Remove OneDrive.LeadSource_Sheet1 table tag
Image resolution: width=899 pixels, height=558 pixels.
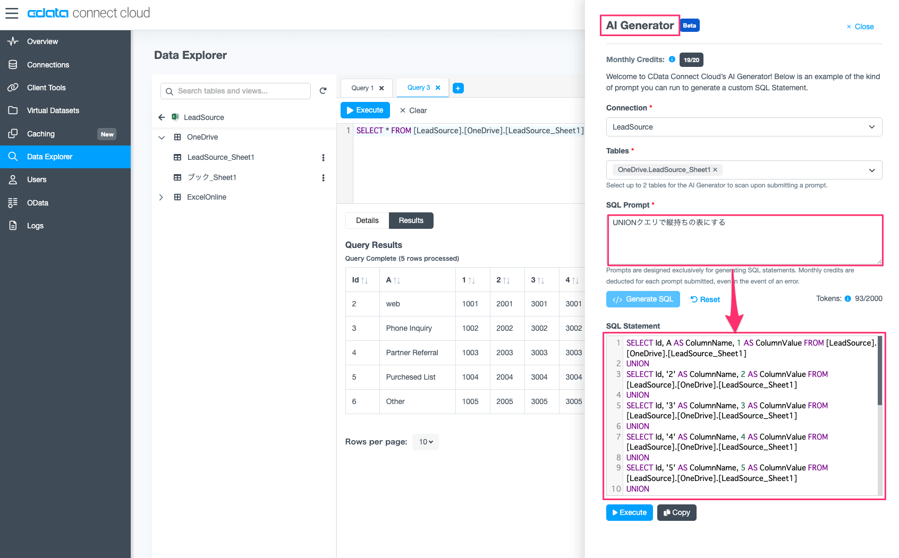715,170
